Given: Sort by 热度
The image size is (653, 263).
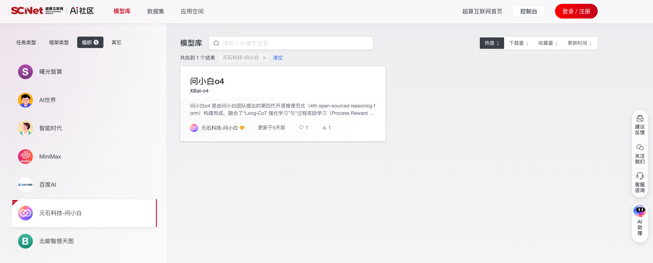Looking at the screenshot, I should [x=492, y=43].
